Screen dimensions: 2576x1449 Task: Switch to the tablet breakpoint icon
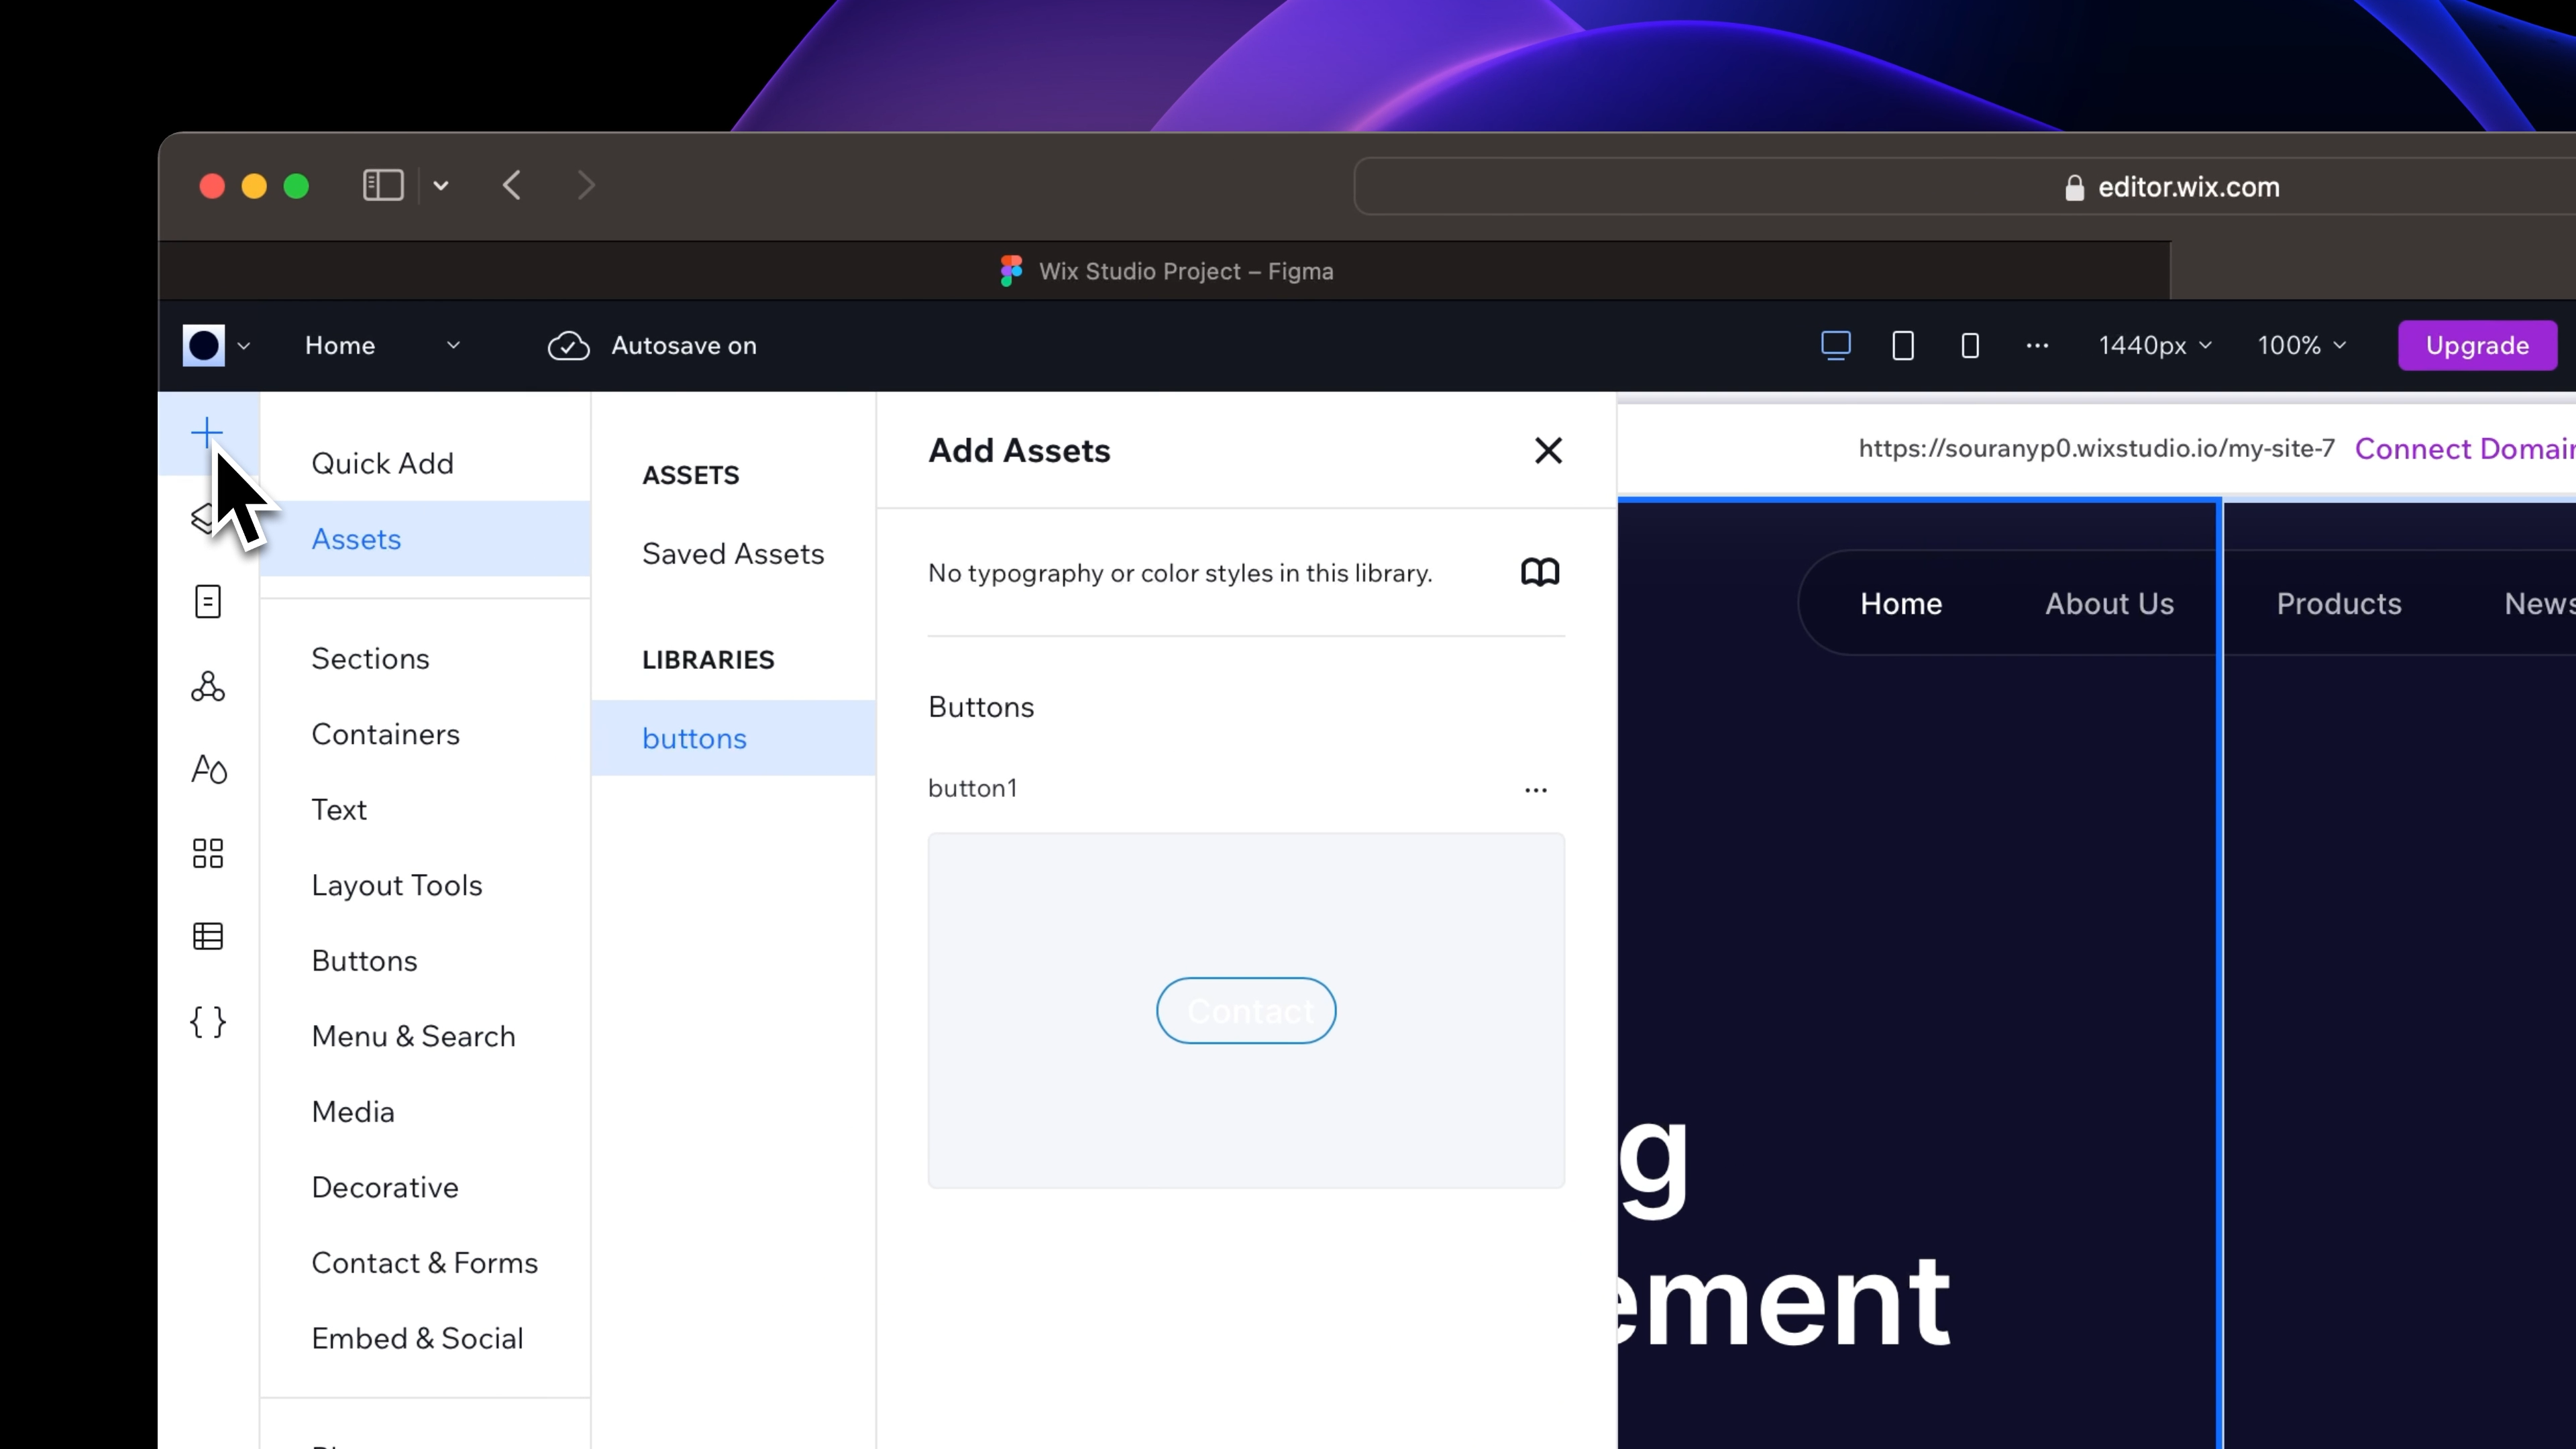click(1903, 346)
